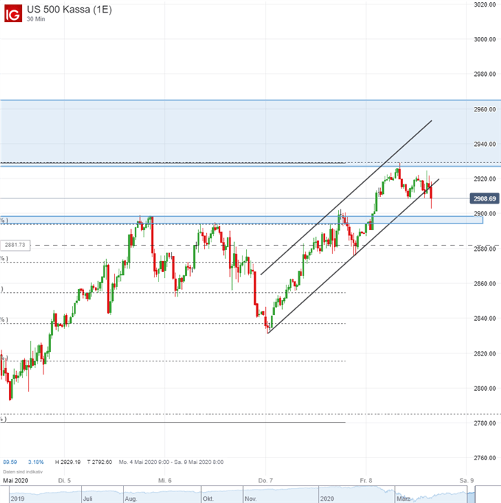Click the 'Daten sind indikativ' notice
This screenshot has height=503, width=501.
pos(23,471)
